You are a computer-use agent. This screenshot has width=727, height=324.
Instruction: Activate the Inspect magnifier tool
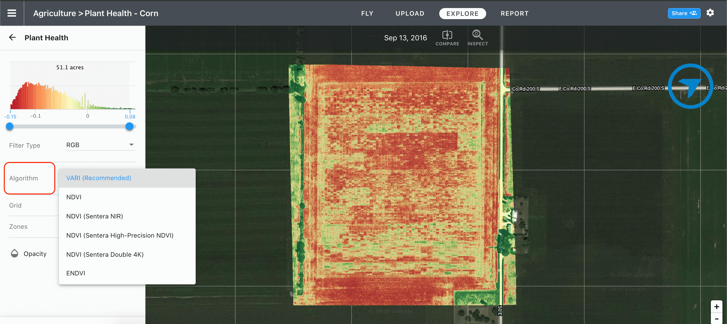click(x=477, y=38)
